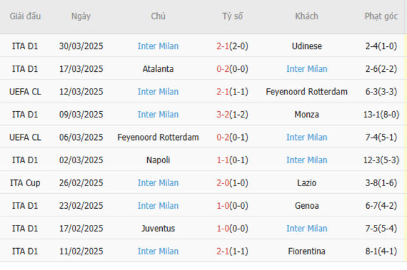Open Genoa team link
This screenshot has height=270, width=407.
pos(307,206)
